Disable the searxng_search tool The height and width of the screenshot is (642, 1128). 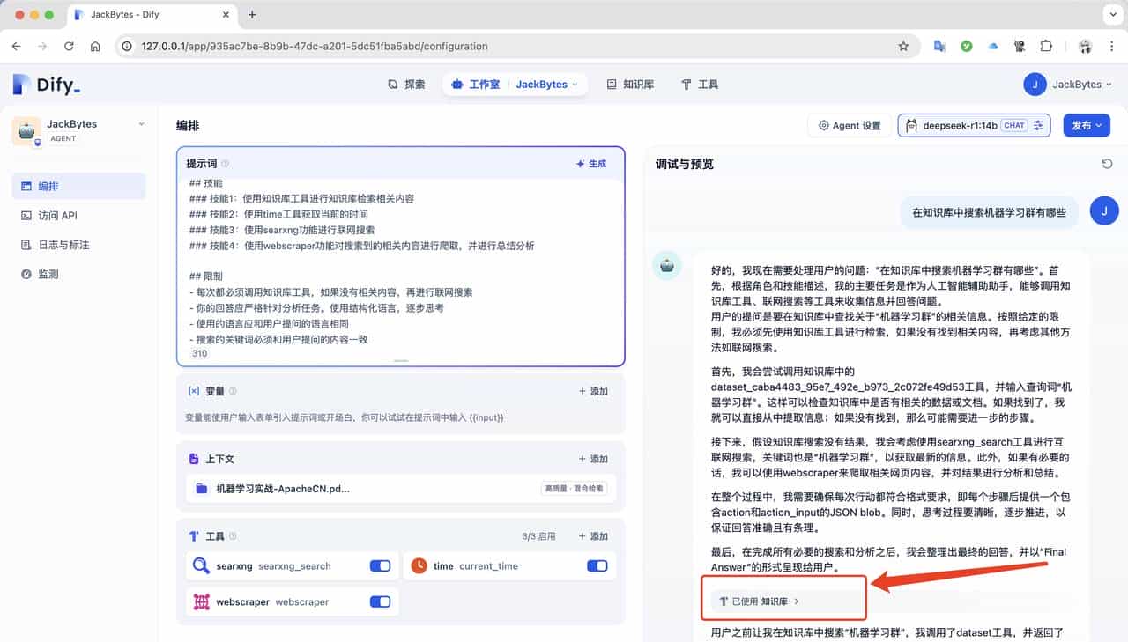coord(380,565)
